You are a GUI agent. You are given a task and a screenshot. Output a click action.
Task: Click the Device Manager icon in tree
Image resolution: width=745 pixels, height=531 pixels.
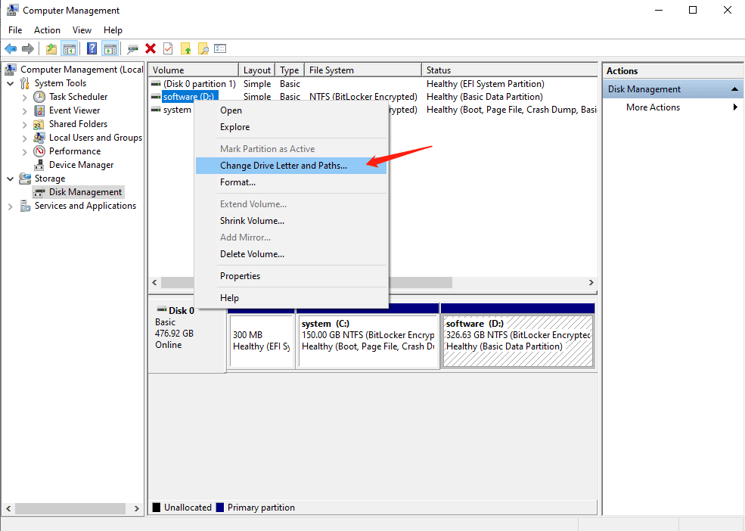coord(39,165)
